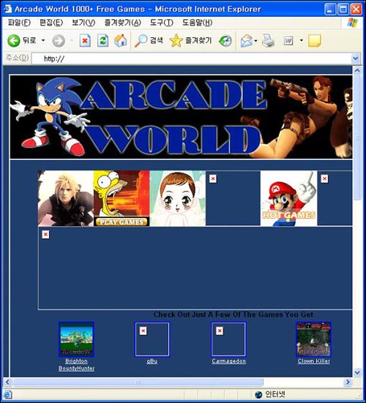Click the grey Forward arrow button
This screenshot has height=403, width=366.
pyautogui.click(x=59, y=41)
